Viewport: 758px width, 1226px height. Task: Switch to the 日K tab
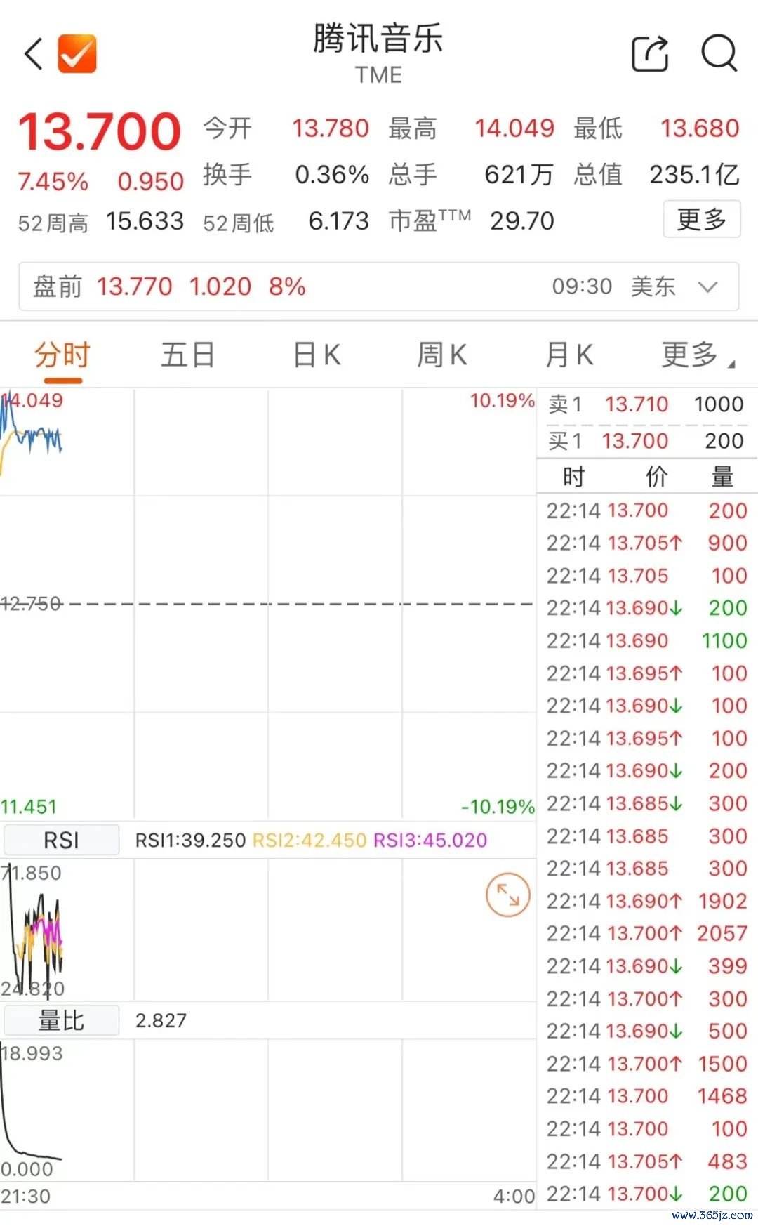(x=317, y=355)
